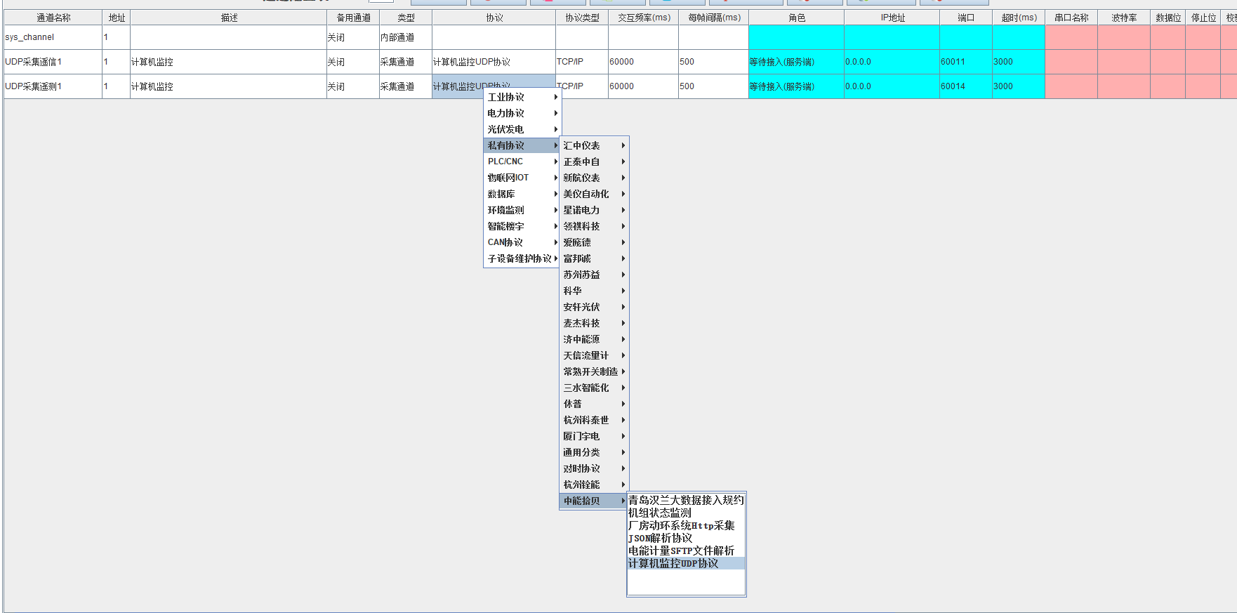This screenshot has height=613, width=1237.
Task: Click the IP地址 column header
Action: click(892, 18)
